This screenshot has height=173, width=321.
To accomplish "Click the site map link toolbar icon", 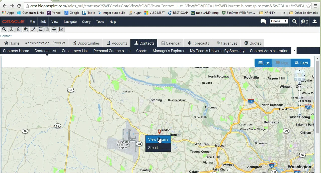I will [x=33, y=29].
